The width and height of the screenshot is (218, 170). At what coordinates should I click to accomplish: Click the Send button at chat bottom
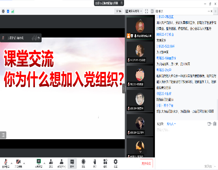coord(208,166)
